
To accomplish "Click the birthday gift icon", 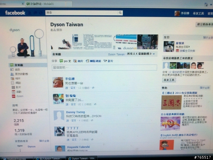I will tap(177, 51).
